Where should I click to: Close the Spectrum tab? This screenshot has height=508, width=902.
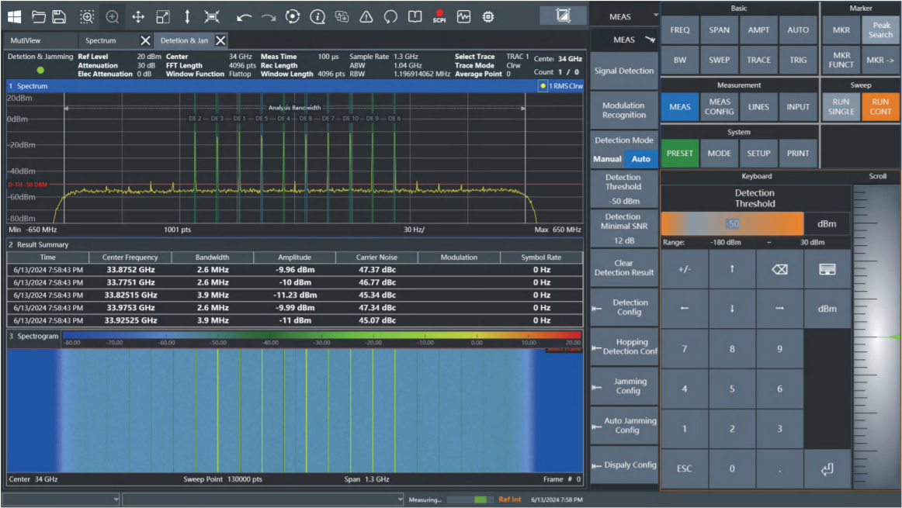pos(145,40)
